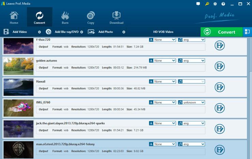This screenshot has width=252, height=159.
Task: Open subtitle dropdown for Hawaii
Action: (x=162, y=82)
